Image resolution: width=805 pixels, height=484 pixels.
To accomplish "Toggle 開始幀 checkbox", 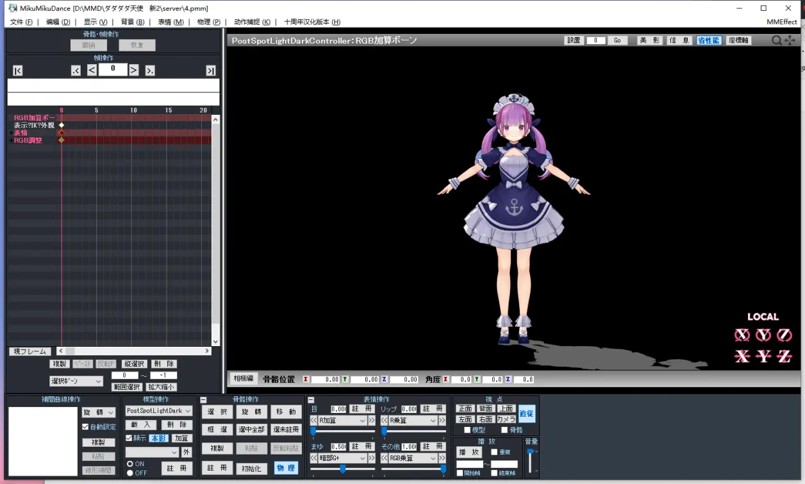I will [460, 473].
